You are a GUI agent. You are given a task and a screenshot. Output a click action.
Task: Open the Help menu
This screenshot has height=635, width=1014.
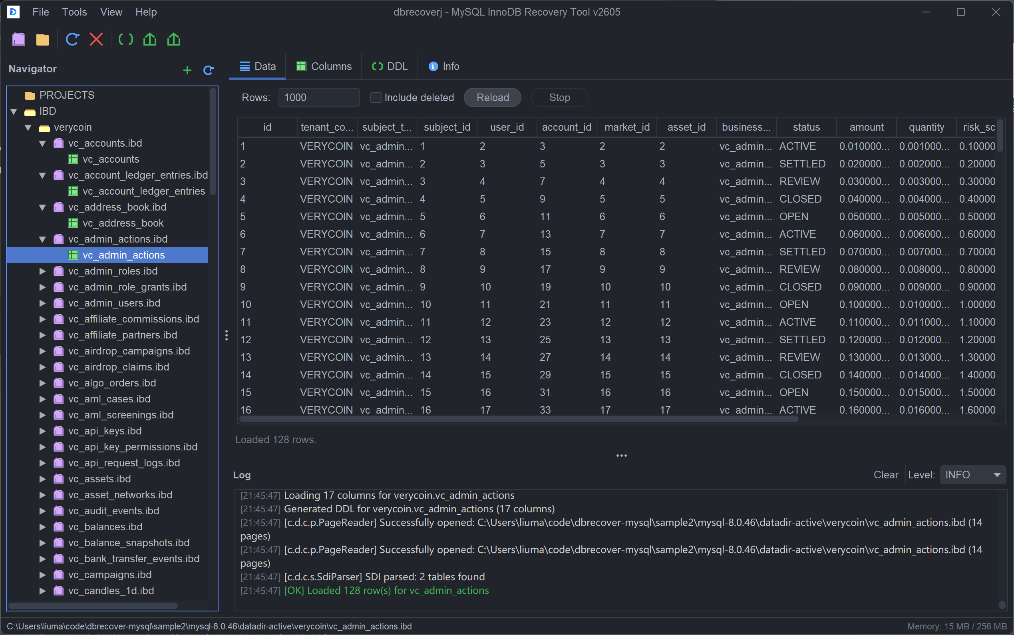click(146, 12)
